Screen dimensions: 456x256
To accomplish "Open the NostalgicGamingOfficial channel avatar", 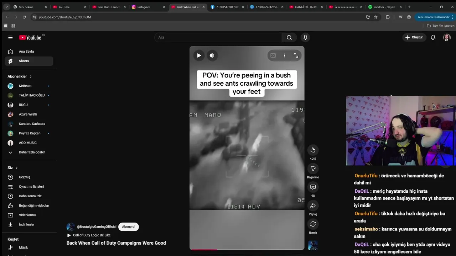I will point(71,227).
